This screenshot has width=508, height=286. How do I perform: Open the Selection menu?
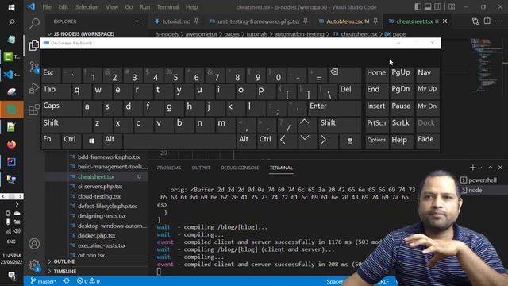[87, 7]
